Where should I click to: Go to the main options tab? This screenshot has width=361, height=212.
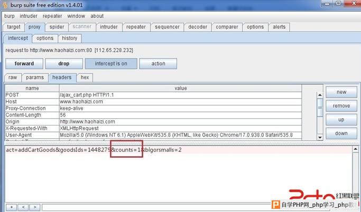click(255, 27)
